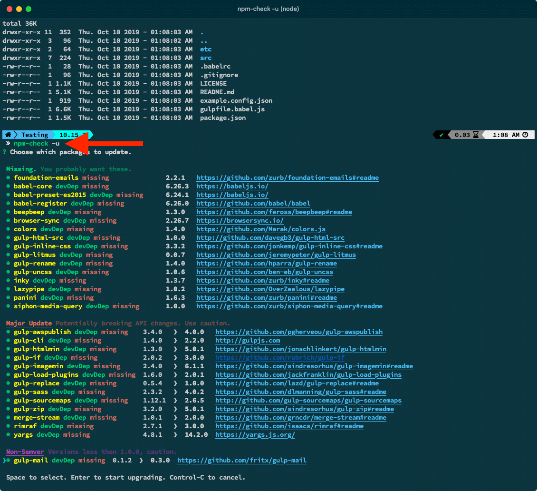
Task: Click the clock icon beside 1:08 AM
Action: pyautogui.click(x=525, y=135)
